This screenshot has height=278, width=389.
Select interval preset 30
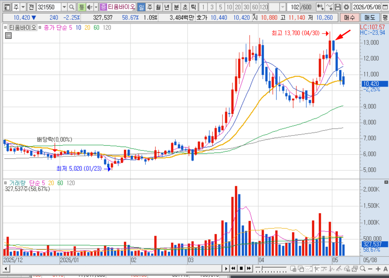coord(246,7)
